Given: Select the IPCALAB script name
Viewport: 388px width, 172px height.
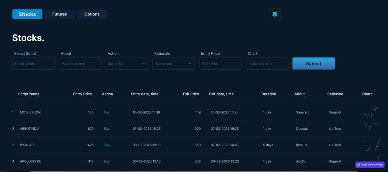Looking at the screenshot, I should pyautogui.click(x=27, y=145).
